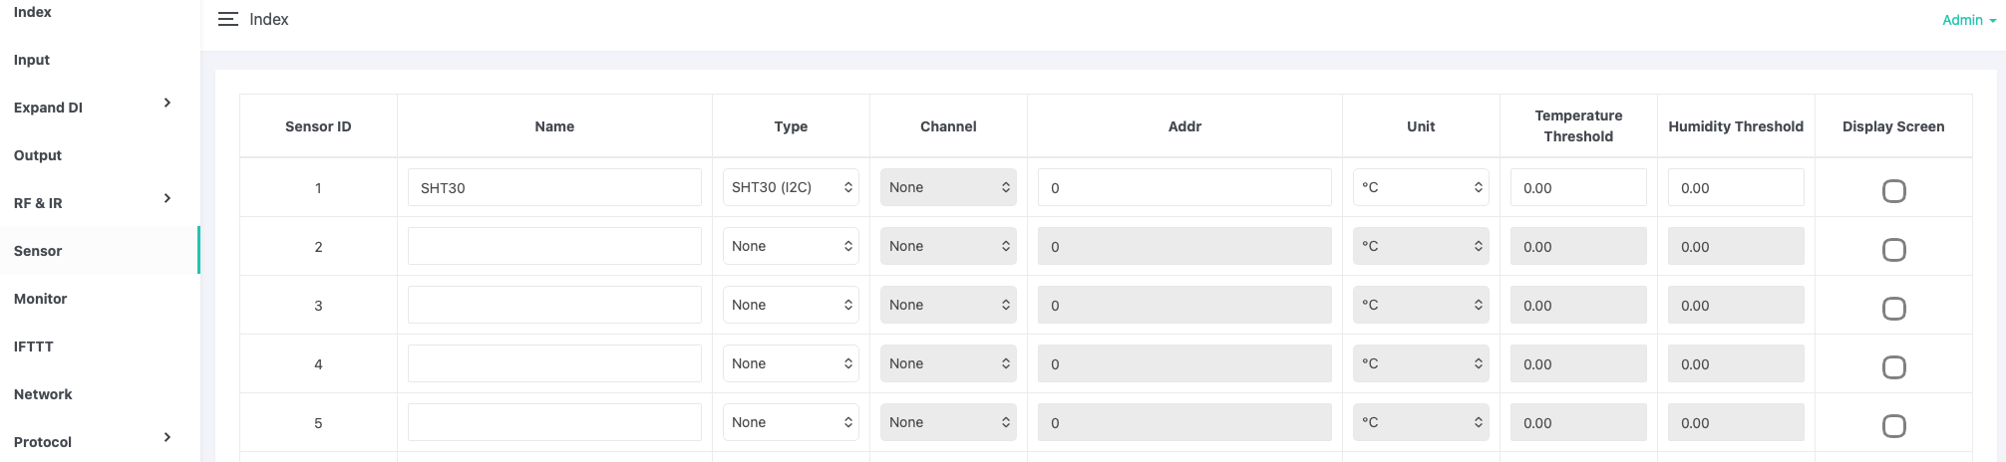2006x462 pixels.
Task: Enable Display Screen for sensor 1
Action: (1893, 191)
